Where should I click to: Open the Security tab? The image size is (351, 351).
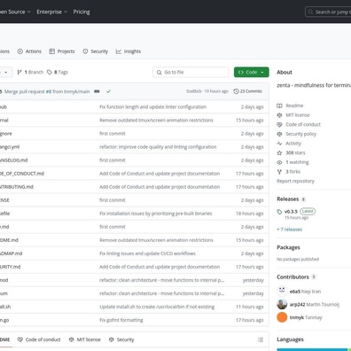95,51
